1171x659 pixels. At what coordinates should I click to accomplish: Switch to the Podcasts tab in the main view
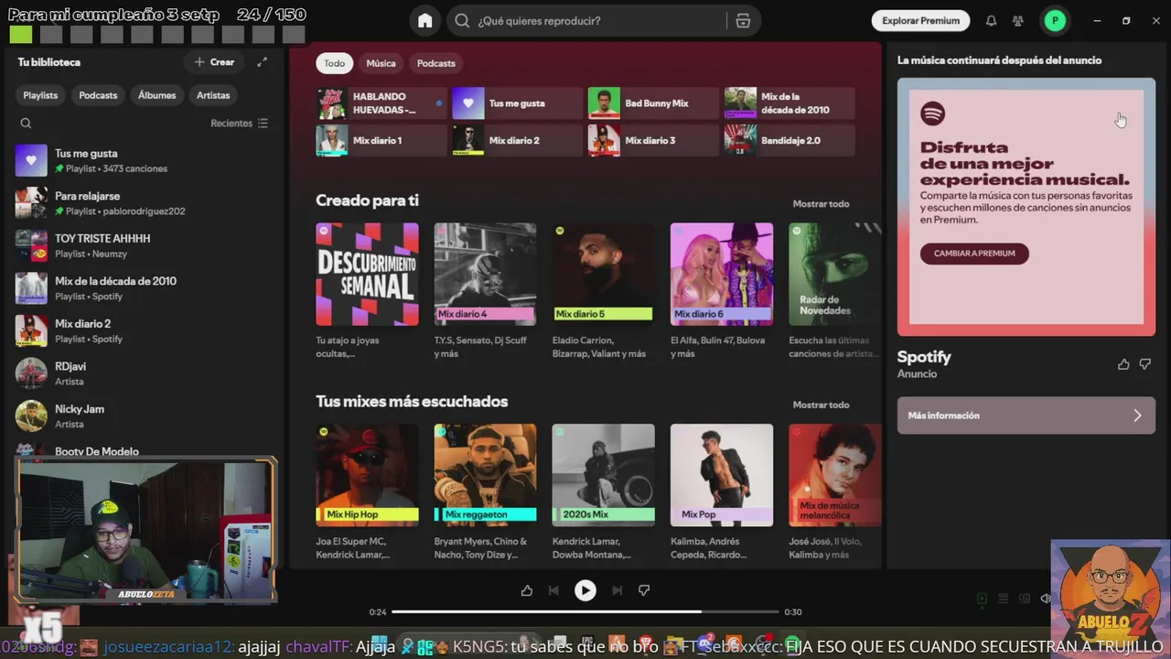tap(436, 63)
